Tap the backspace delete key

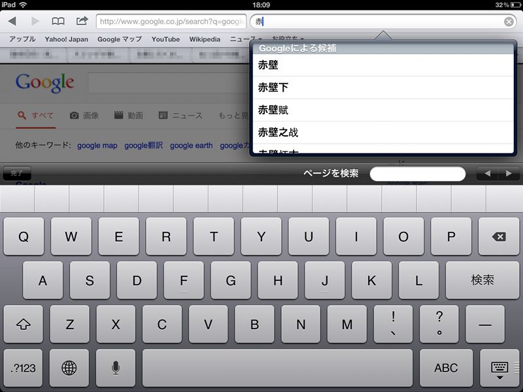coord(499,237)
